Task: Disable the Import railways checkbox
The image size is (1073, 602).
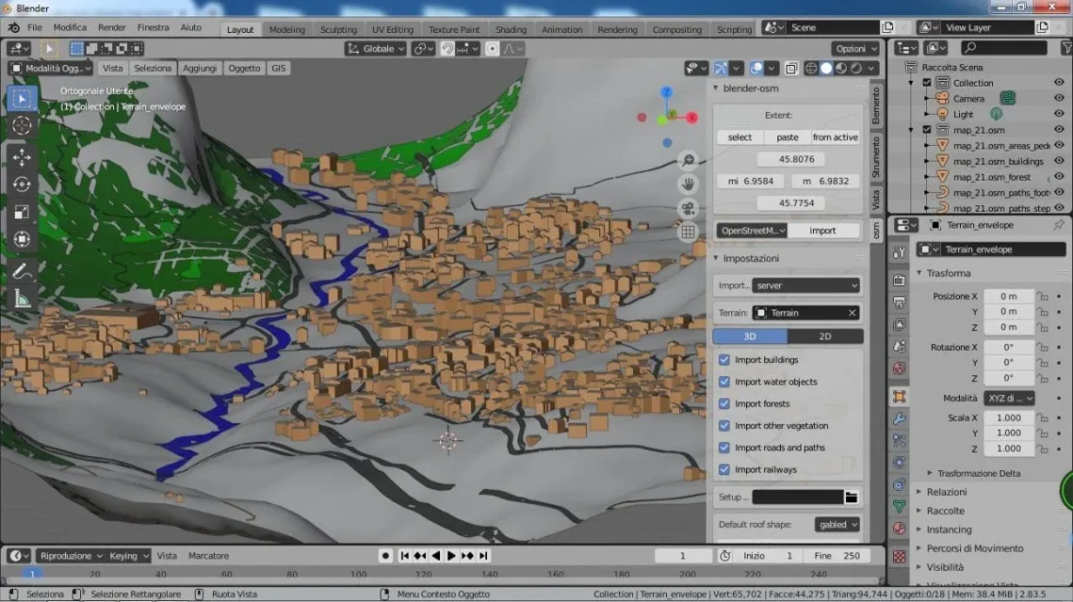Action: [724, 469]
